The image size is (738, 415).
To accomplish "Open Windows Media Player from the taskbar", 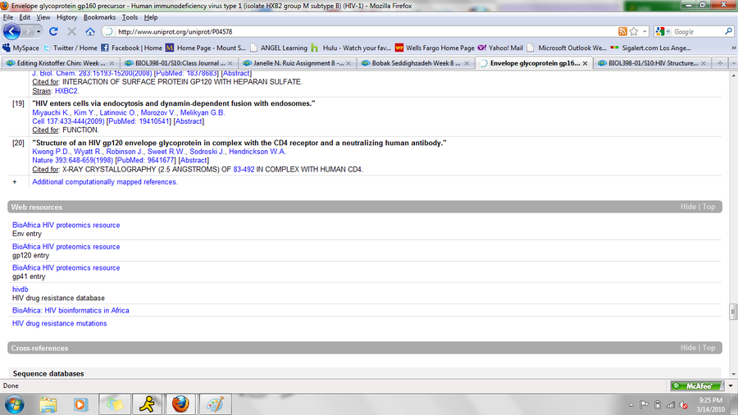I will [80, 404].
